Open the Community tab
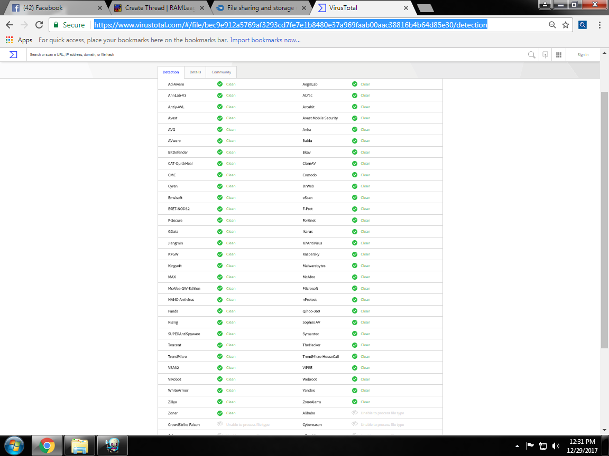 point(222,72)
